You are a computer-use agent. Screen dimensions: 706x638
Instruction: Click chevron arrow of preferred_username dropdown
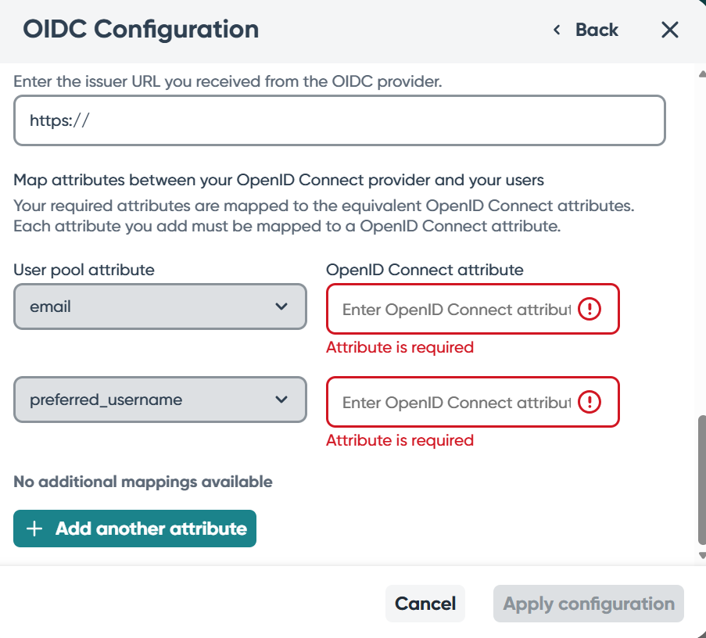coord(281,400)
